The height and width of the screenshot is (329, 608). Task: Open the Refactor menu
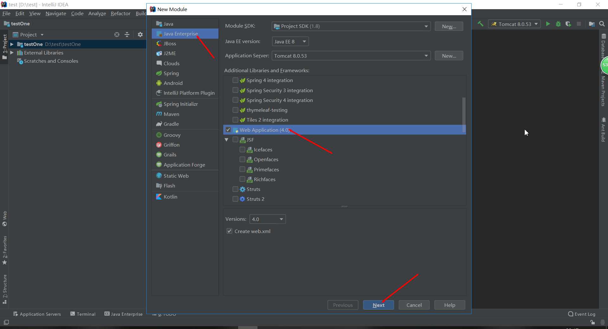point(120,13)
